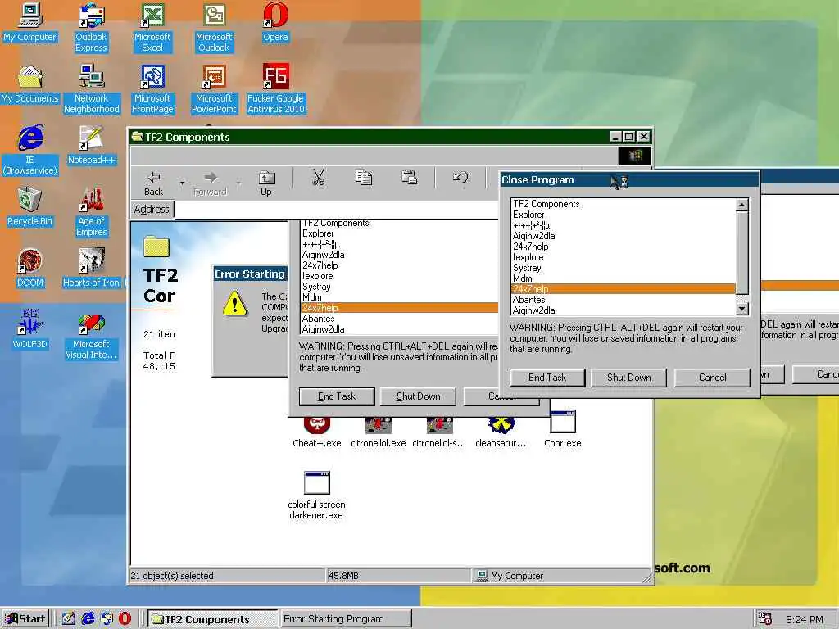Launch the WOLF3D desktop shortcut

(x=30, y=329)
